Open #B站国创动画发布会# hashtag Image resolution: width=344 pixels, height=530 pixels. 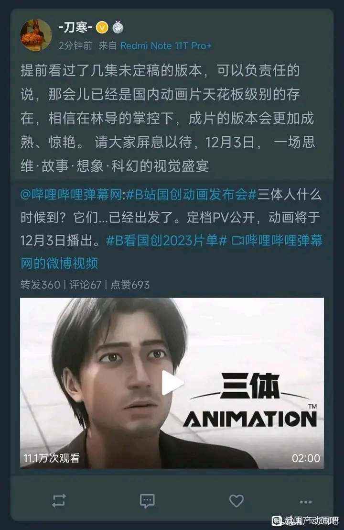[x=192, y=195]
